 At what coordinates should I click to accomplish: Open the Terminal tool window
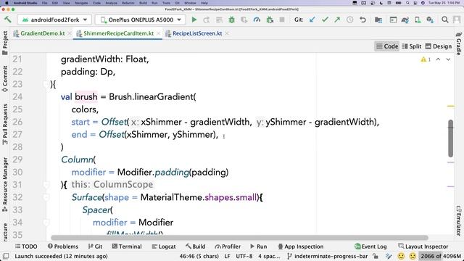(x=127, y=246)
